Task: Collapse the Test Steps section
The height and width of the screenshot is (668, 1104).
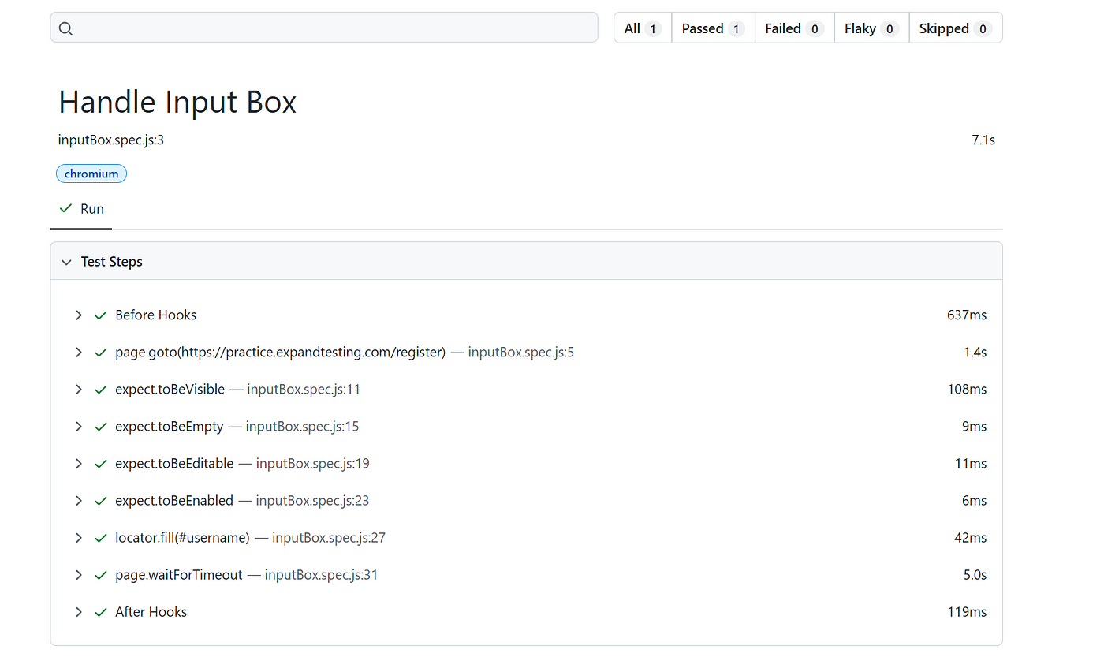Action: click(66, 262)
